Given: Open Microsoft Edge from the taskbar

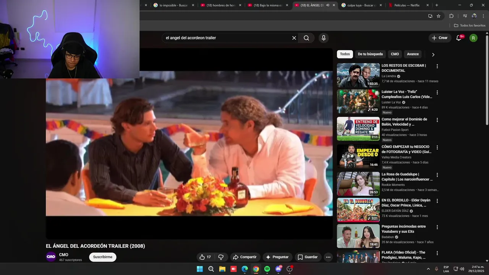Looking at the screenshot, I should click(x=245, y=269).
